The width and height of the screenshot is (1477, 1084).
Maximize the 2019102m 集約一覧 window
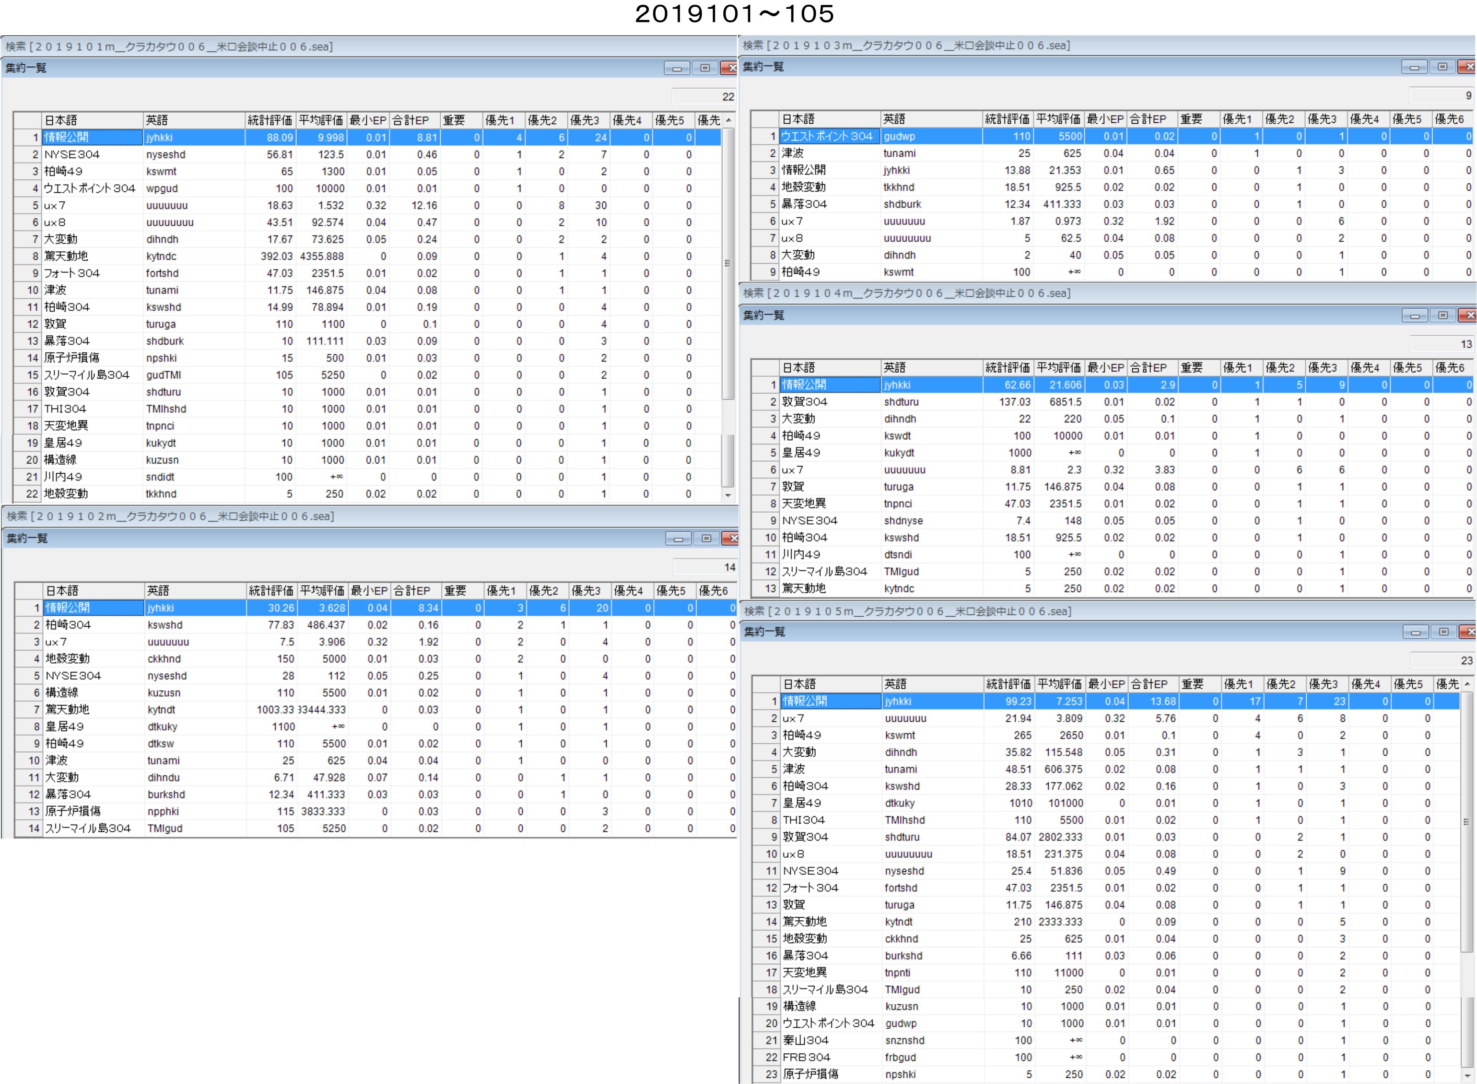tap(706, 539)
